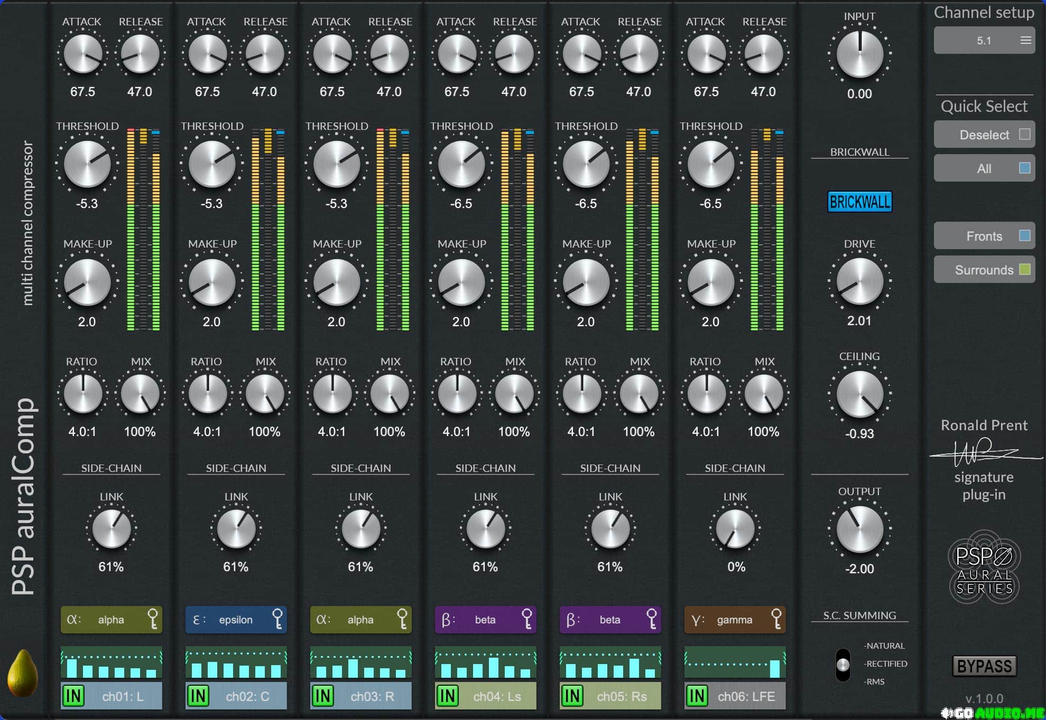Image resolution: width=1046 pixels, height=720 pixels.
Task: Click the CEILING knob
Action: click(x=859, y=394)
